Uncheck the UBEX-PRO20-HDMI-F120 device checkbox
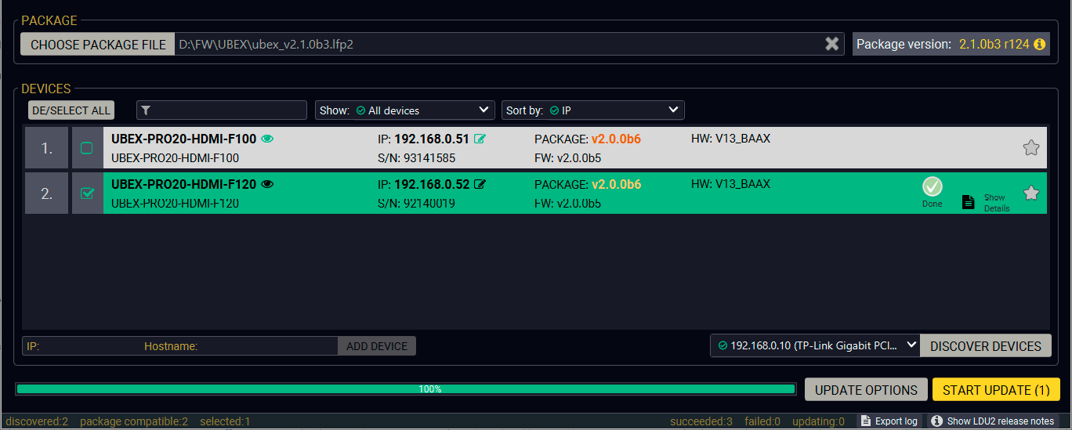This screenshot has width=1072, height=430. [87, 193]
